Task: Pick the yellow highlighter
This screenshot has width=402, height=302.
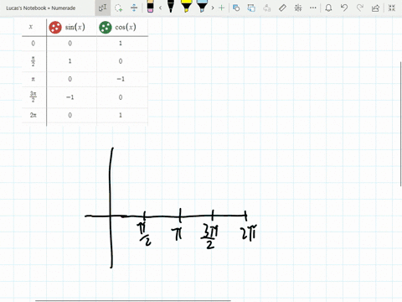Action: pyautogui.click(x=186, y=6)
